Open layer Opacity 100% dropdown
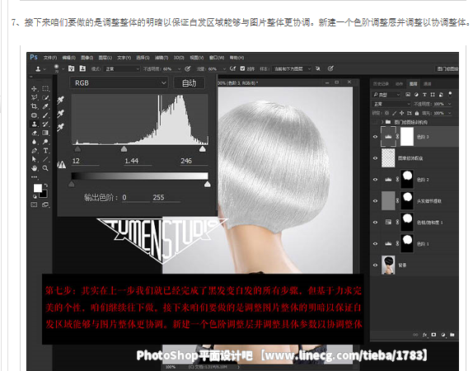 [449, 104]
